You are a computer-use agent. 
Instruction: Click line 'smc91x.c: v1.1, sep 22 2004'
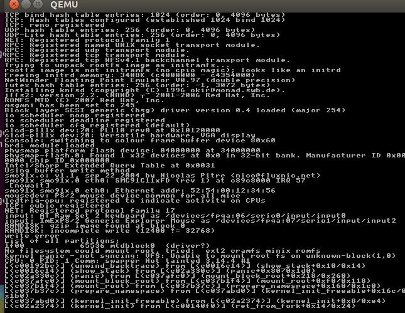click(162, 176)
